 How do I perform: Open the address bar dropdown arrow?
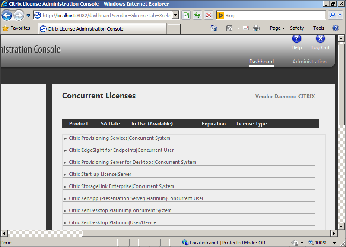(175, 15)
